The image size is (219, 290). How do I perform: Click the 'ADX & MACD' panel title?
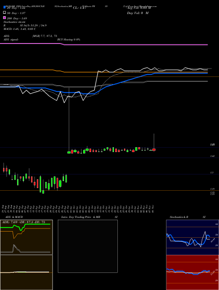[14, 217]
